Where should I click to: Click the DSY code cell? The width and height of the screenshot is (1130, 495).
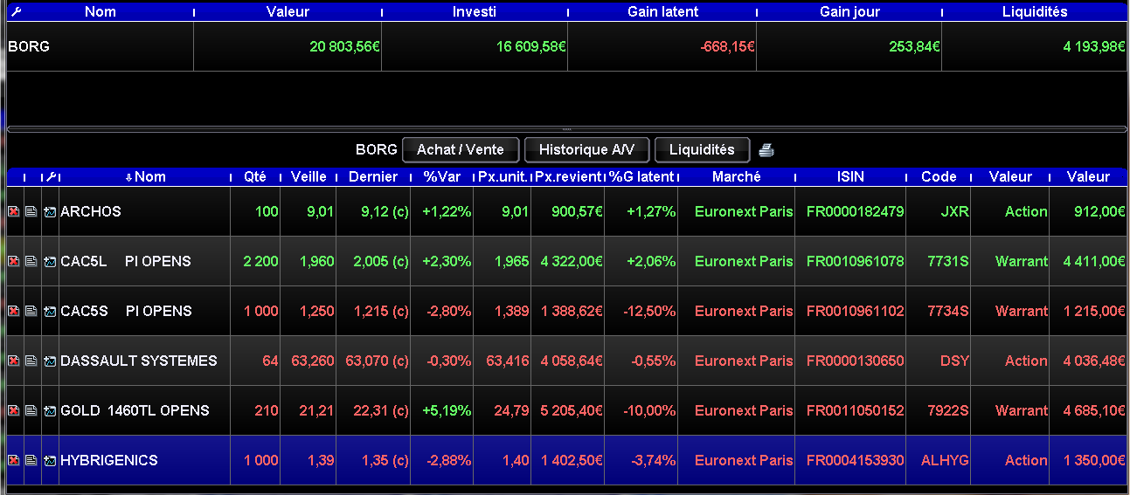[x=939, y=361]
